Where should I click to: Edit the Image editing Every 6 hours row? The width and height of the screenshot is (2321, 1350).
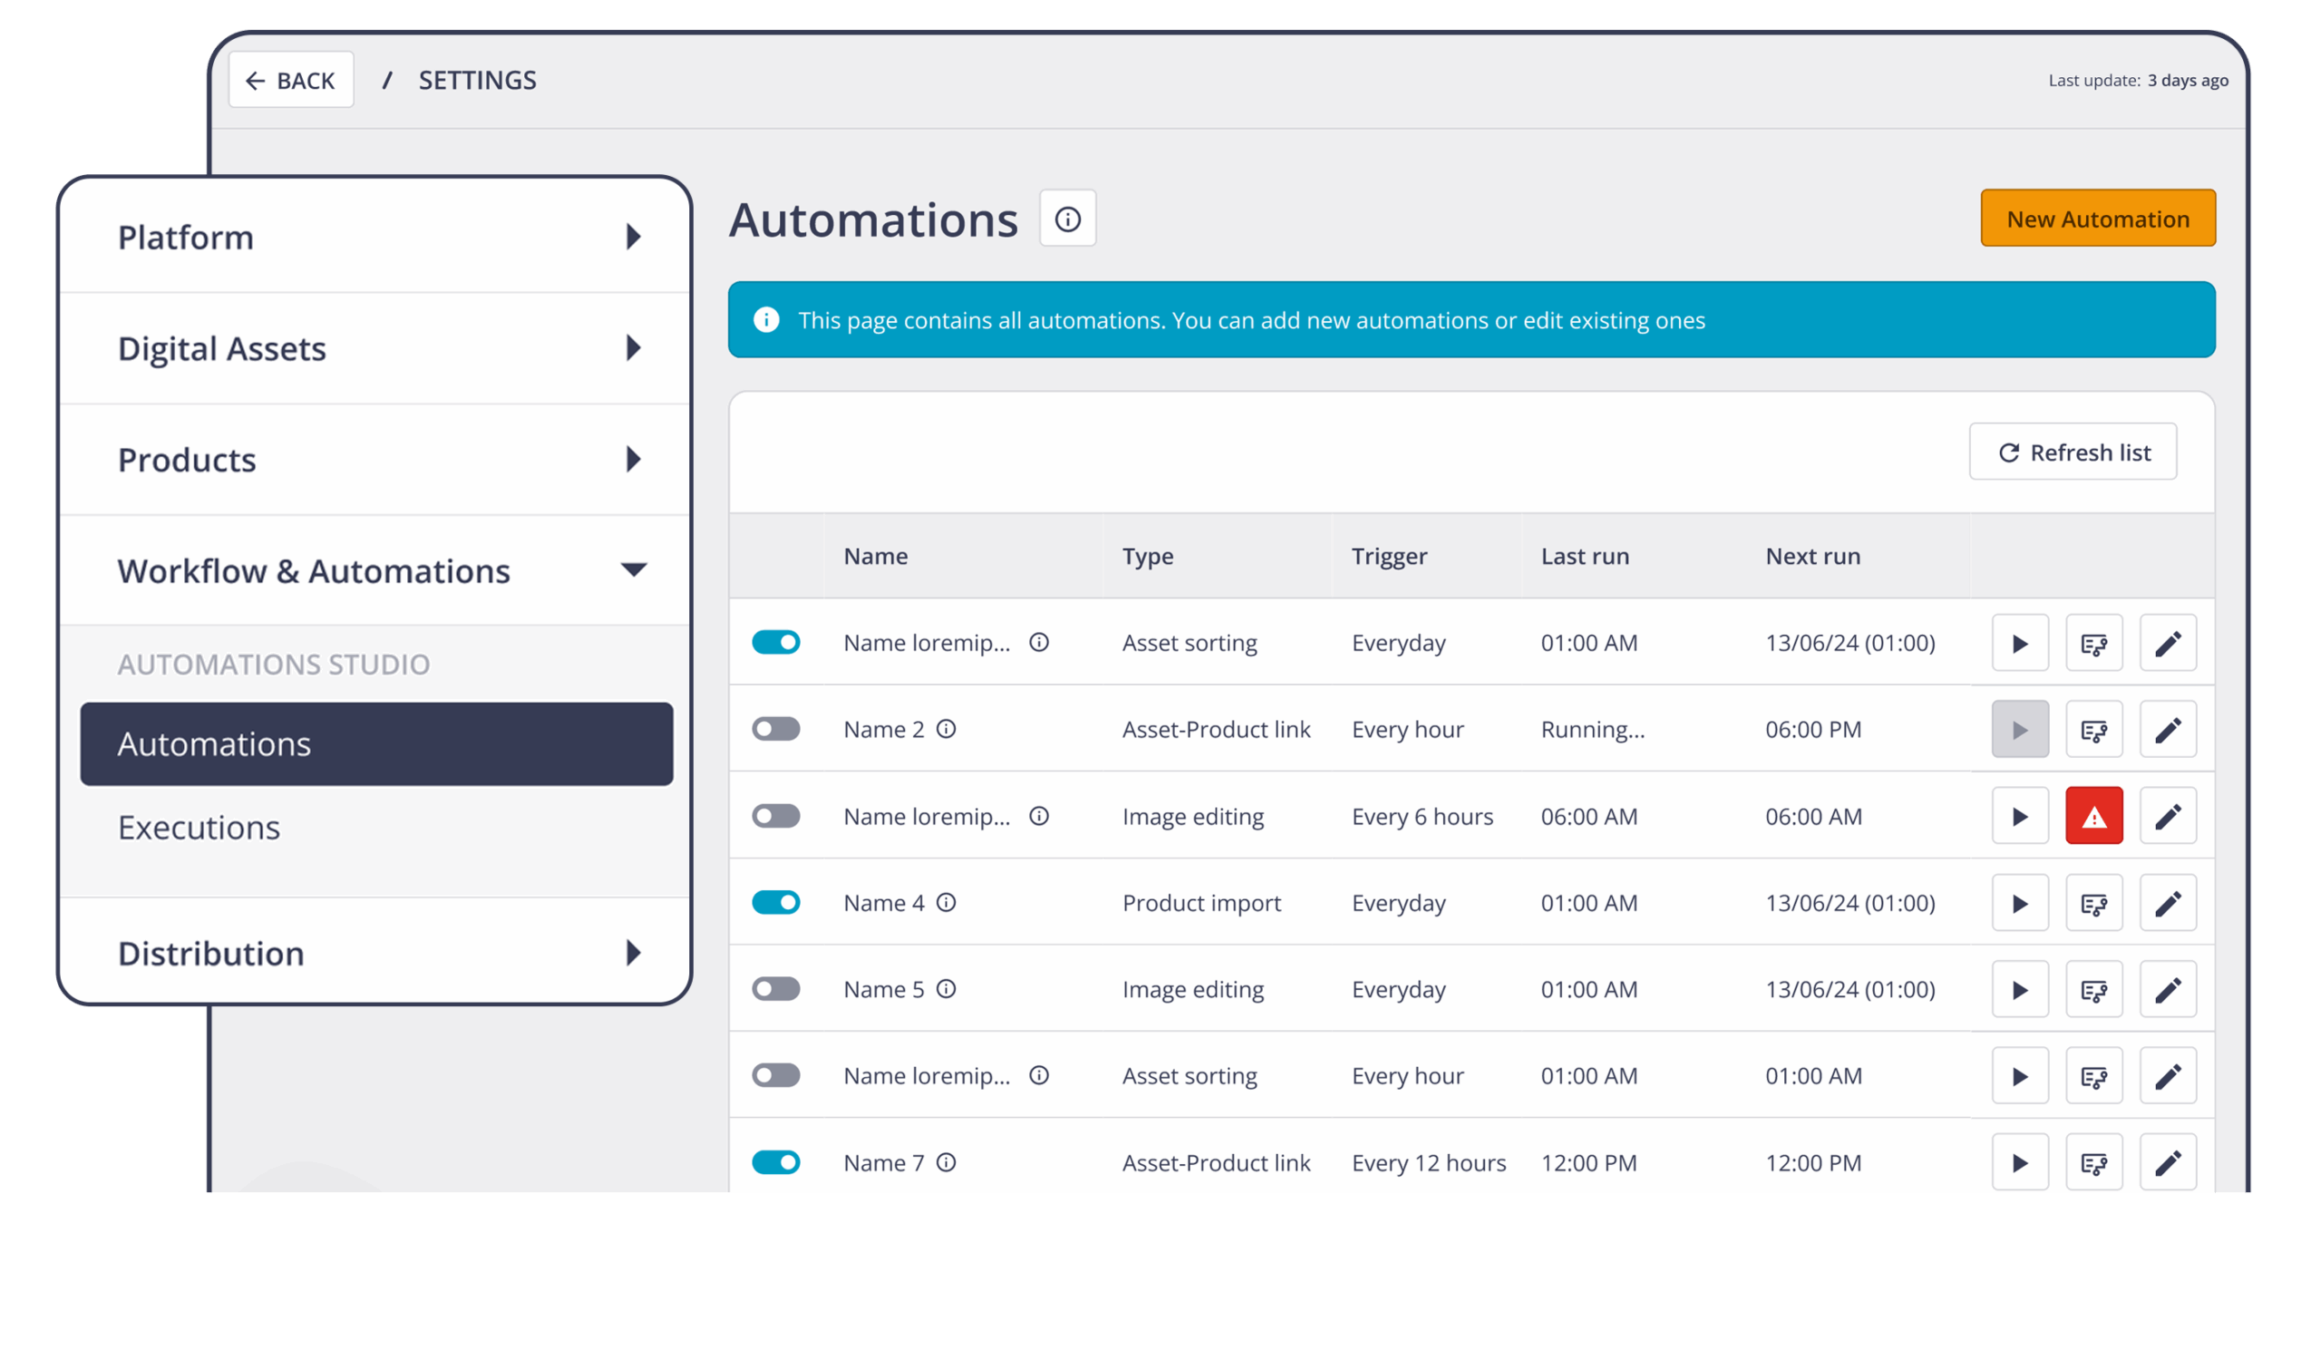pos(2167,816)
